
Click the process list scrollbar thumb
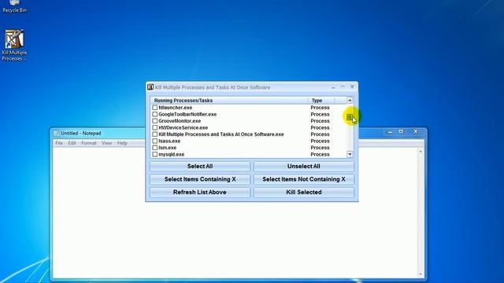[350, 117]
